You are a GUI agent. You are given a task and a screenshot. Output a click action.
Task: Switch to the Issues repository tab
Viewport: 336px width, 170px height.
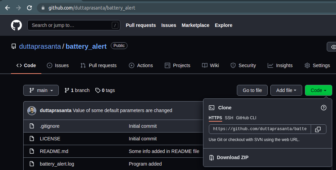[58, 65]
